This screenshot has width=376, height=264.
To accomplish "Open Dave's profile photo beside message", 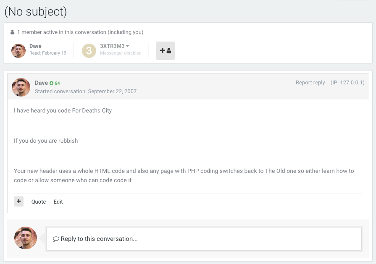I will click(21, 87).
